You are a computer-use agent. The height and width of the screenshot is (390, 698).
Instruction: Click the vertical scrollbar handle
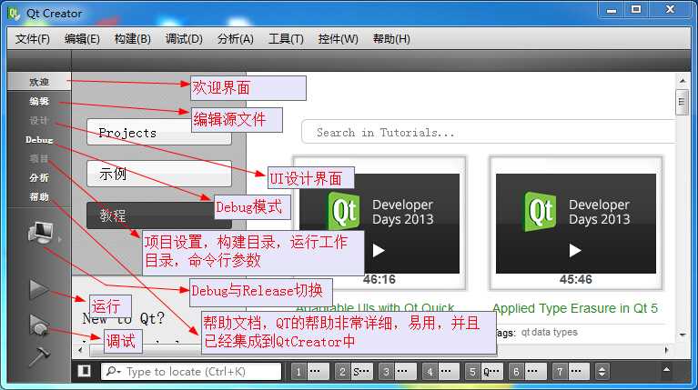(x=682, y=103)
